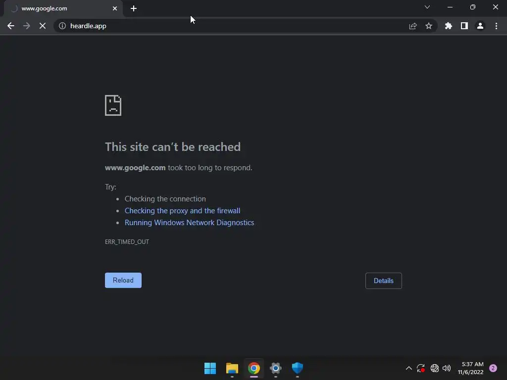Click the sad page error icon
507x380 pixels.
pos(113,105)
